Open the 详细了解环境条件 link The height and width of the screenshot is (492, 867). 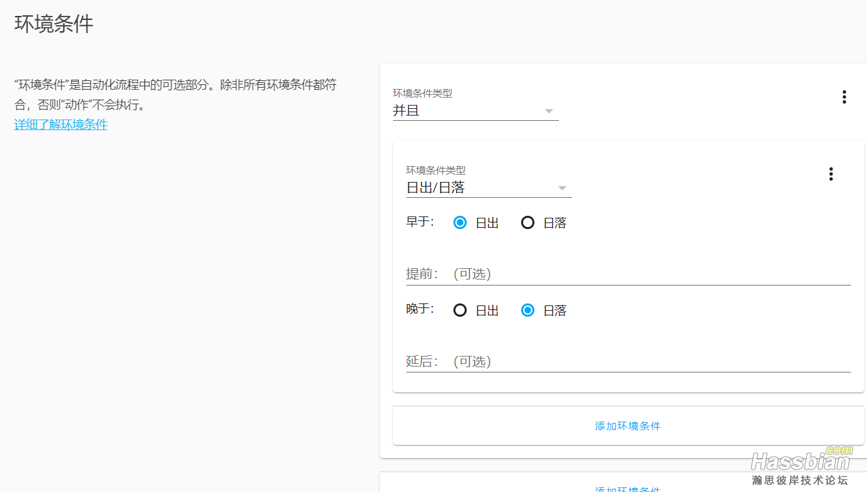coord(61,124)
